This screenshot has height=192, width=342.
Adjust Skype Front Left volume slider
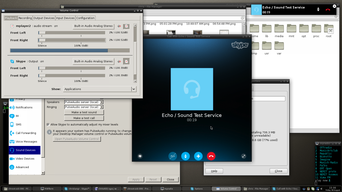click(x=72, y=68)
